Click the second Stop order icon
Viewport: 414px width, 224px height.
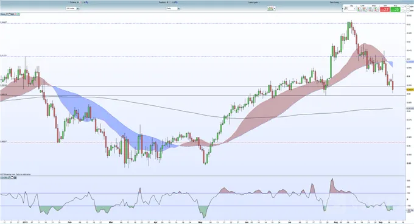pos(376,9)
